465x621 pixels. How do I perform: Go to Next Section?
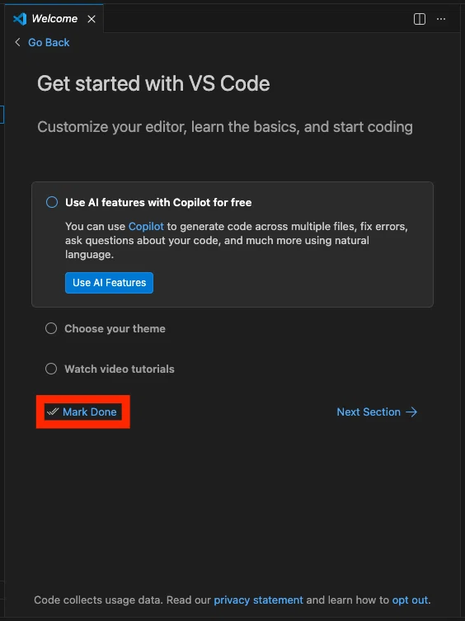(x=369, y=412)
